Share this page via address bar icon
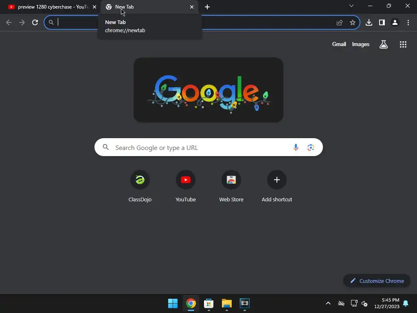 pyautogui.click(x=340, y=23)
